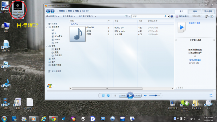The image size is (217, 122).
Task: Select the BOA playlist
Action: click(x=57, y=36)
